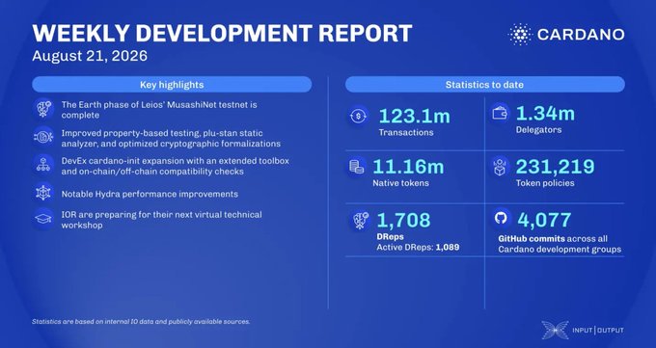The height and width of the screenshot is (348, 656).
Task: Select the Statistics to date header bar
Action: (x=484, y=85)
